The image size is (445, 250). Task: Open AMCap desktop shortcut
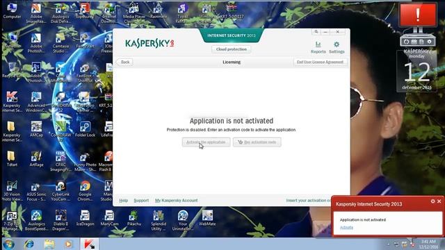(x=36, y=129)
